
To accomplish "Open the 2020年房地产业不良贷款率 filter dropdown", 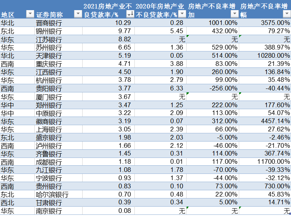I will pyautogui.click(x=182, y=14).
